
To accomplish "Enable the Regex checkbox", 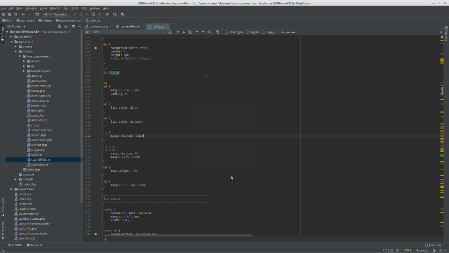I will pos(263,32).
